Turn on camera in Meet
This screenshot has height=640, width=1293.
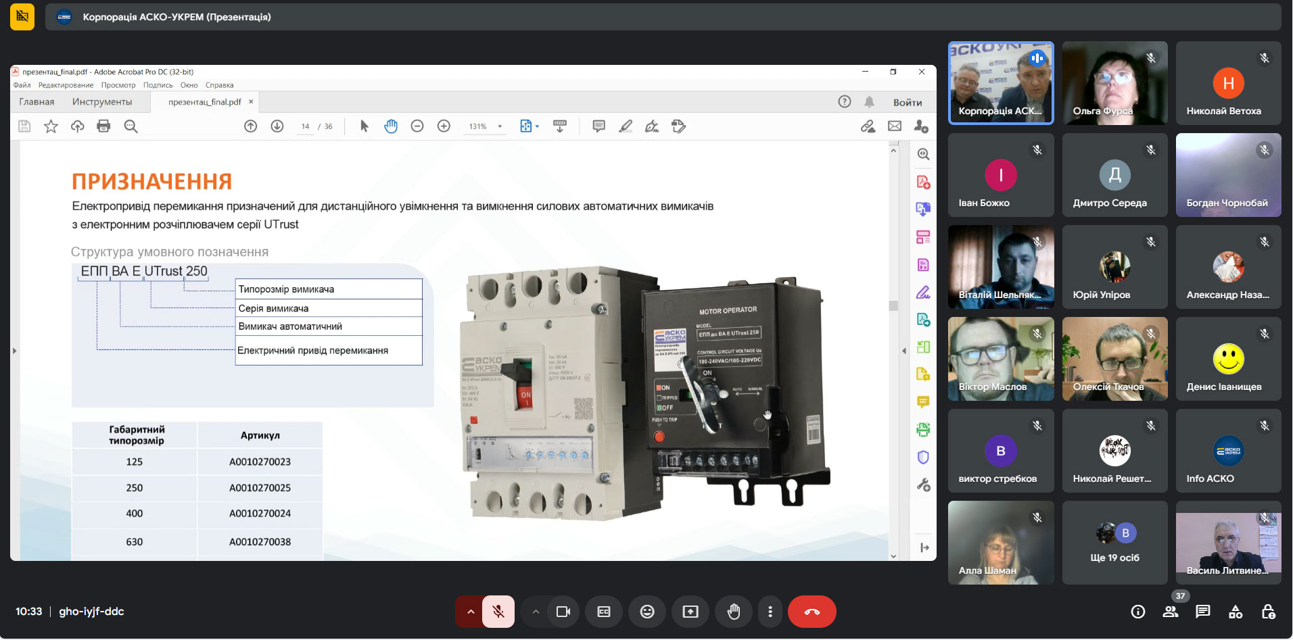pos(563,612)
